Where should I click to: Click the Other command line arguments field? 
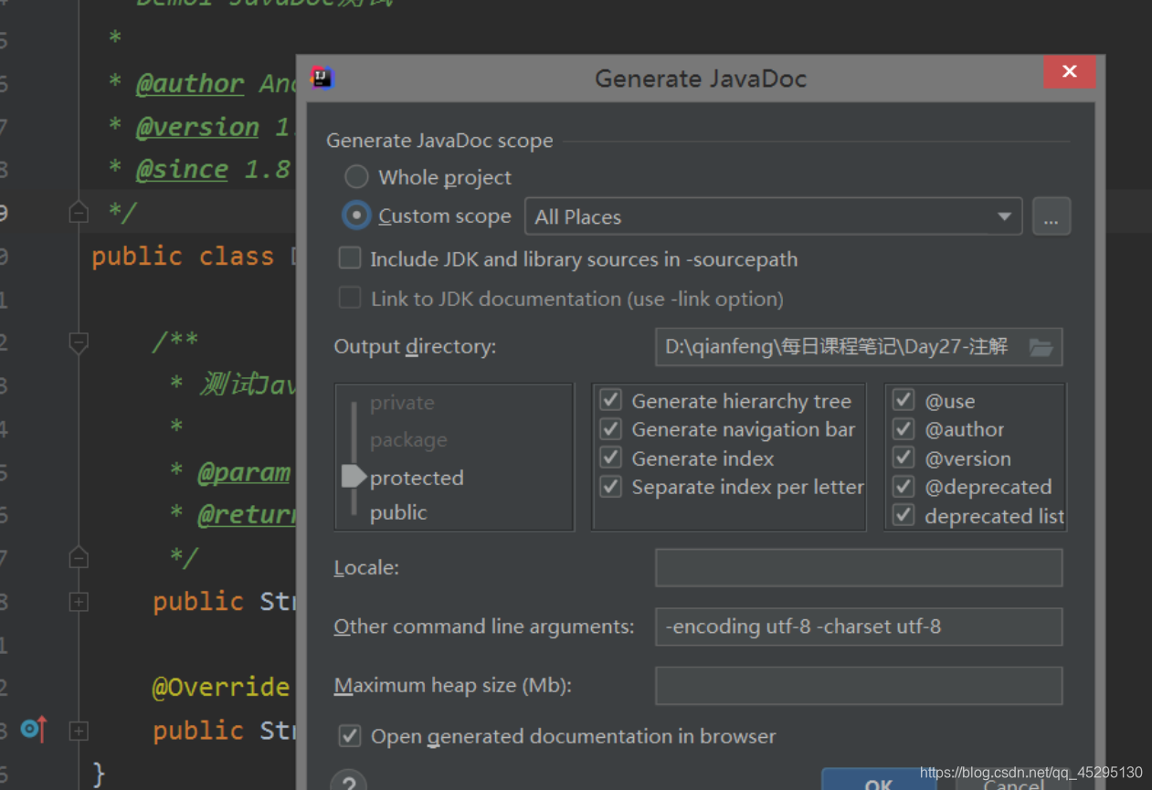pos(859,627)
